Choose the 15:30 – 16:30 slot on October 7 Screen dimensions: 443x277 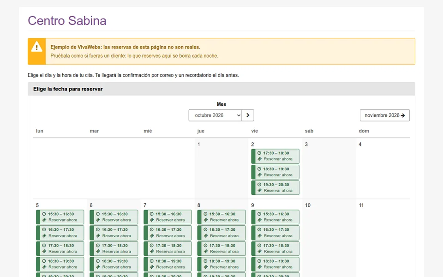tap(168, 217)
